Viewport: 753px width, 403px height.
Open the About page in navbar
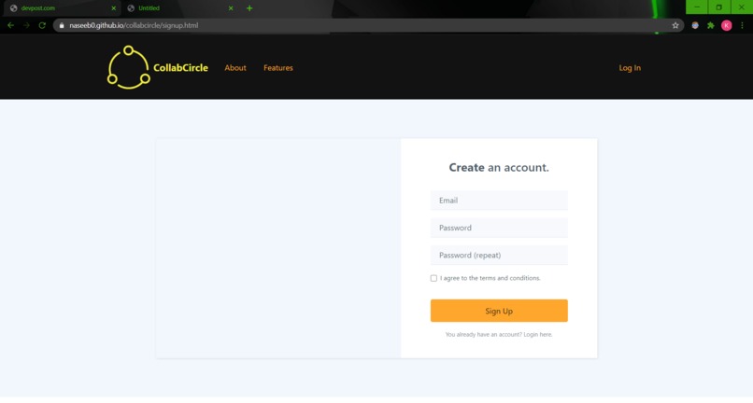(235, 68)
